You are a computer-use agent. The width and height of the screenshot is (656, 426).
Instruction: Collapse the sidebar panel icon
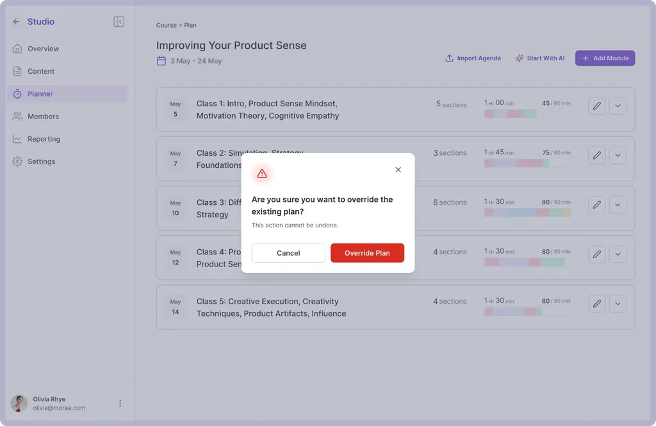point(119,22)
